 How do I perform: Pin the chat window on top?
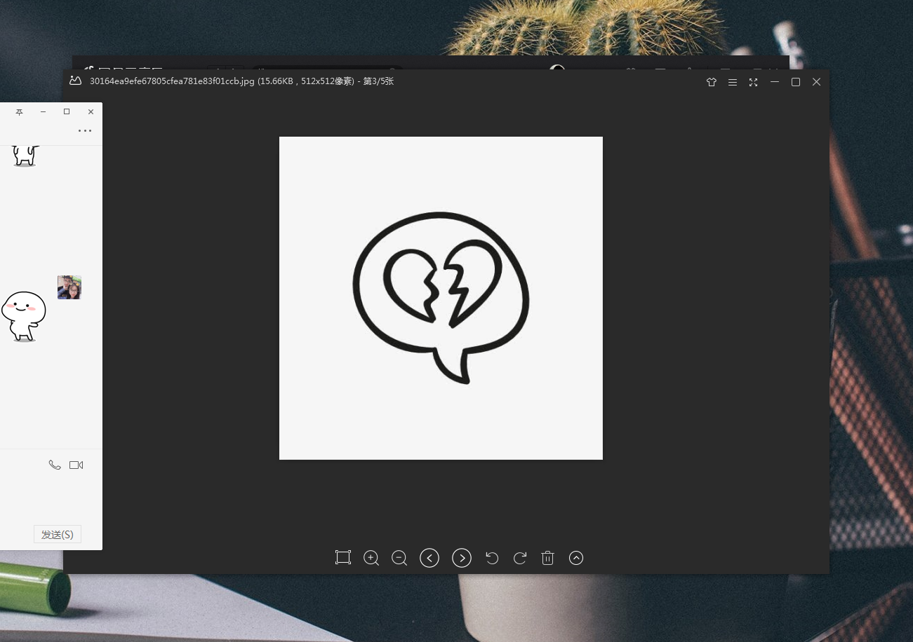coord(20,112)
